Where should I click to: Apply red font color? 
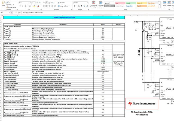[38, 6]
